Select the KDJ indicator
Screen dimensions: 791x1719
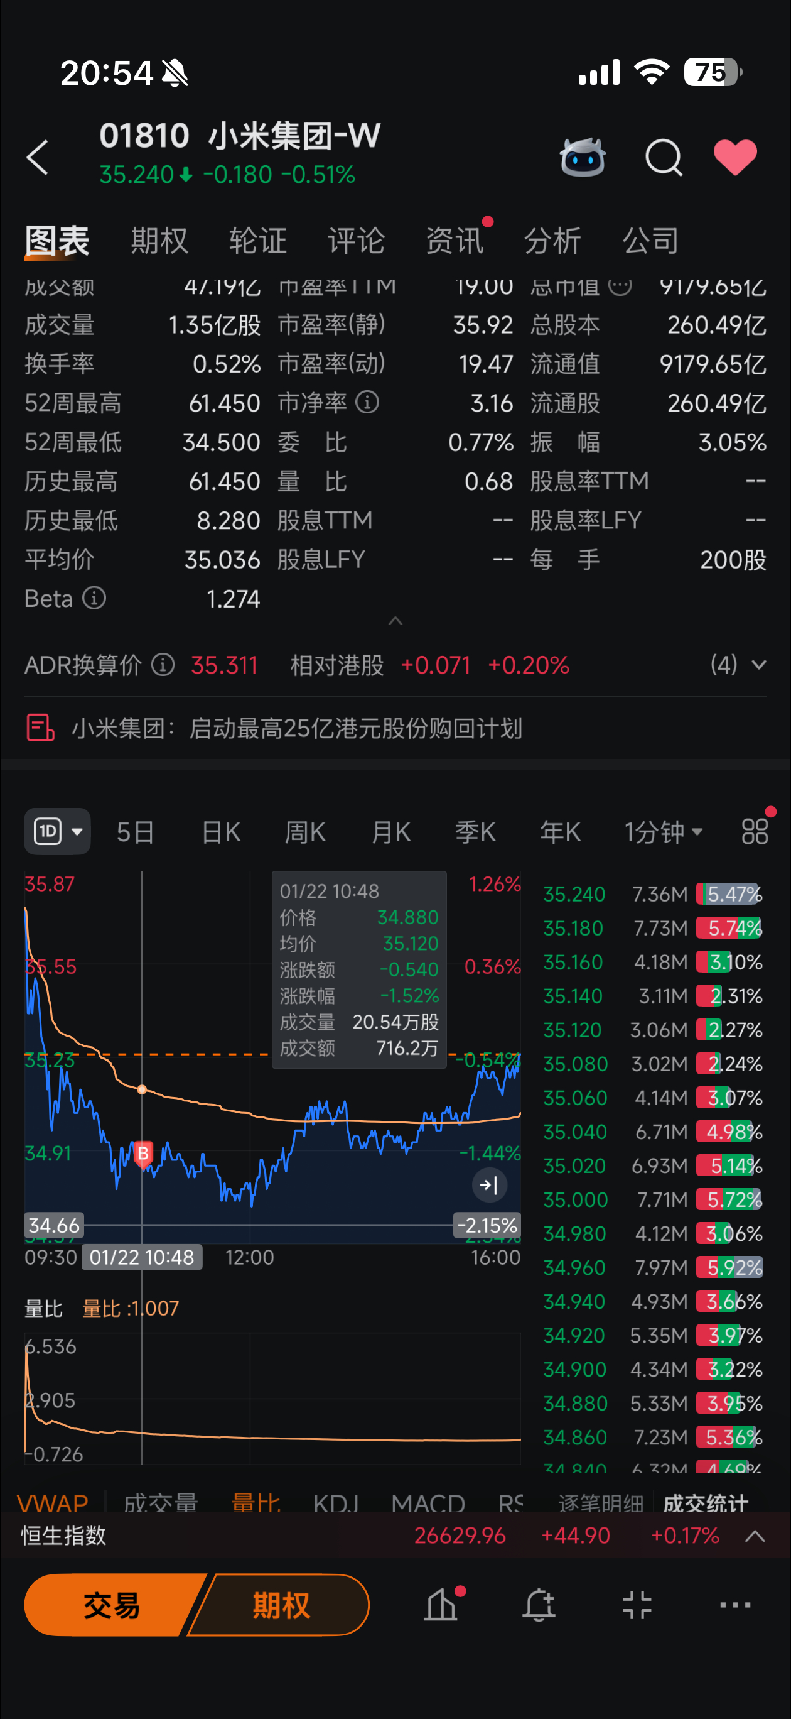[x=336, y=1503]
